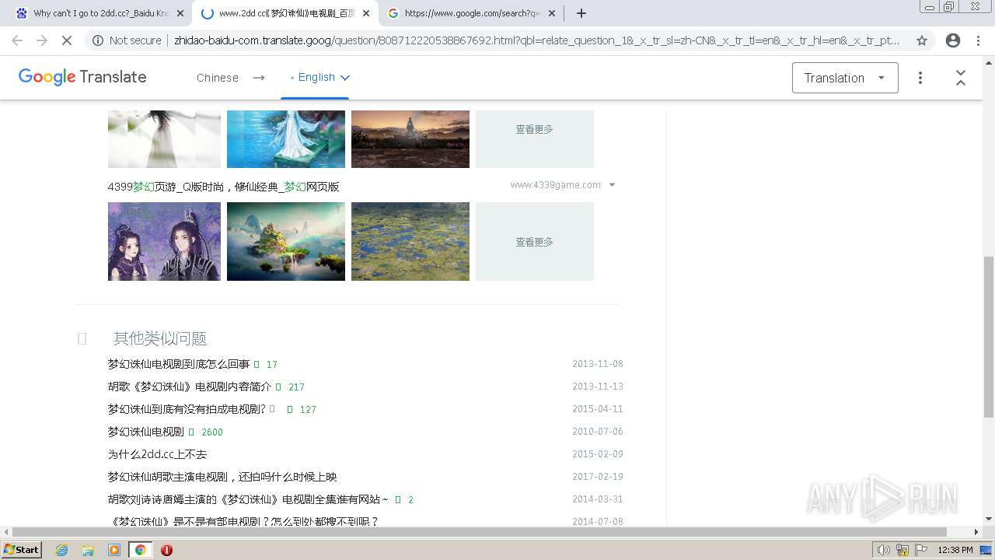View the Not secure site information

(x=127, y=40)
